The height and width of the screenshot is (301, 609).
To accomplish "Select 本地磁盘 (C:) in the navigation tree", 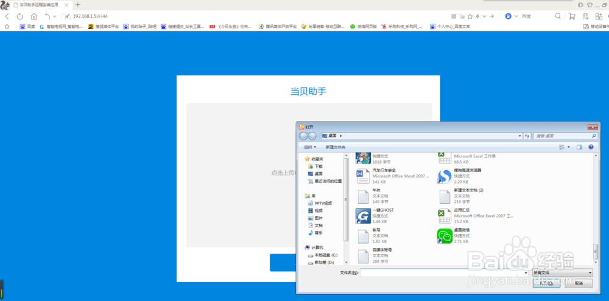I will (322, 255).
